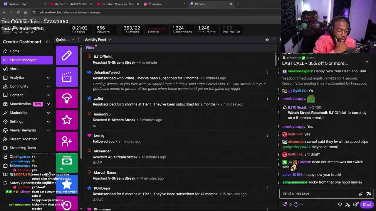Image resolution: width=376 pixels, height=211 pixels.
Task: Open a new browser tab with plus
Action: point(238,4)
